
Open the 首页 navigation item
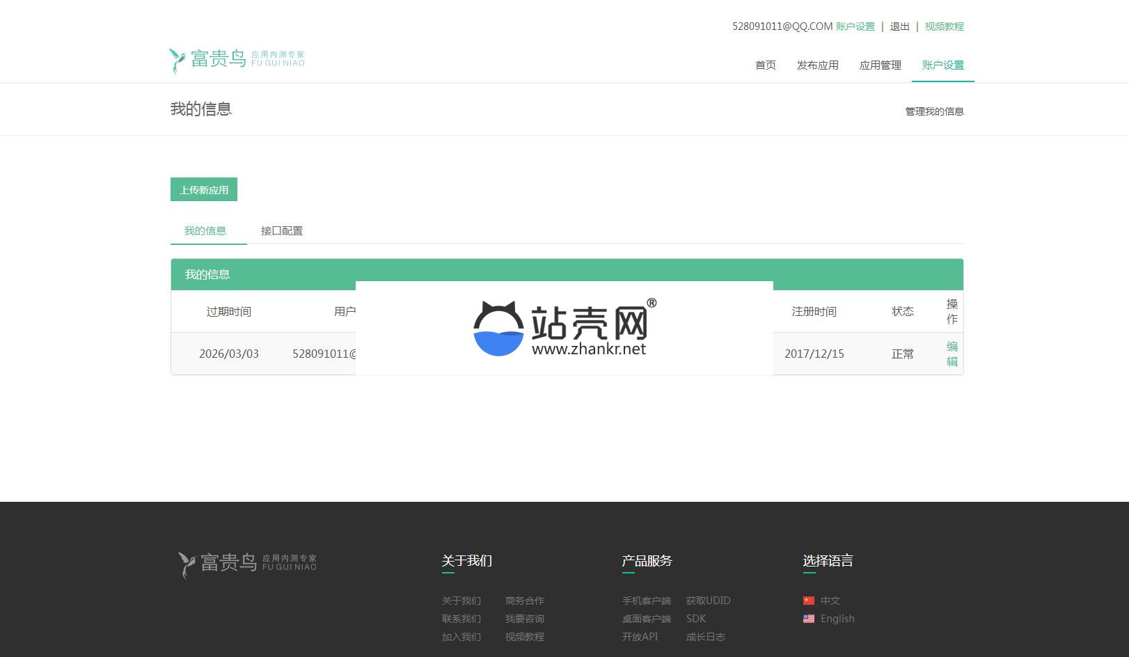coord(765,65)
